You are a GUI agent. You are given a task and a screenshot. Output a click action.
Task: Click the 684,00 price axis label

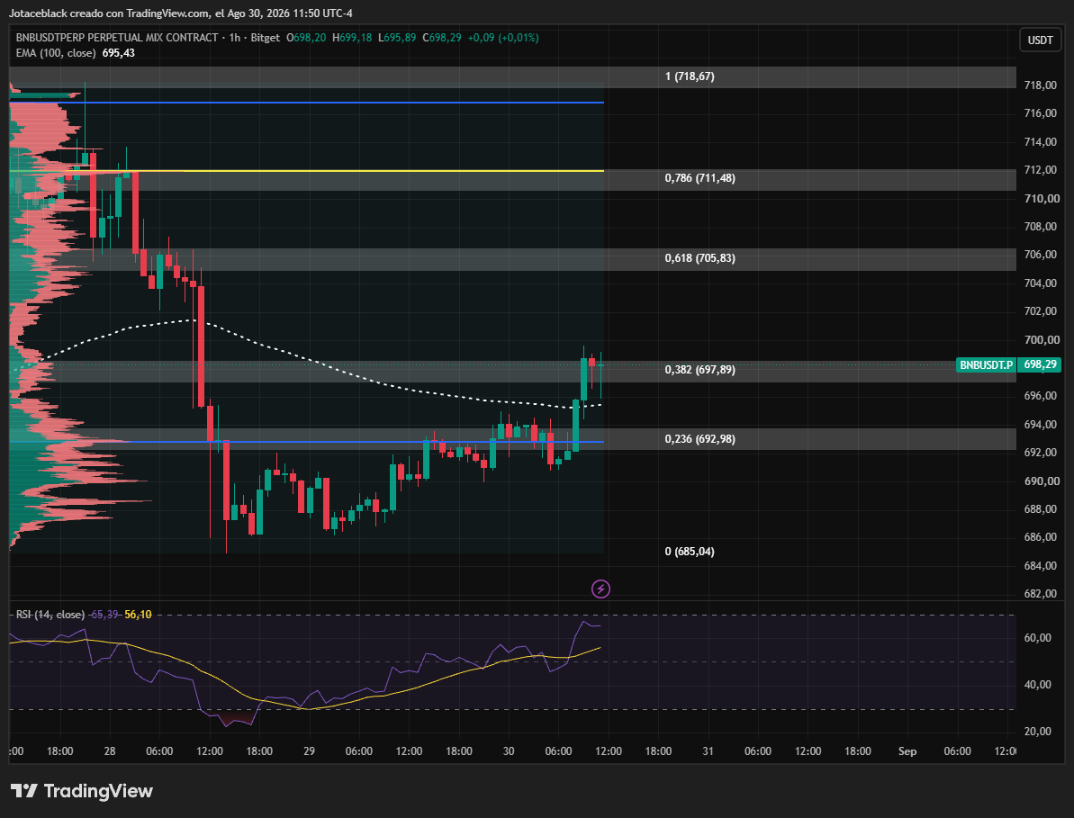coord(1040,566)
